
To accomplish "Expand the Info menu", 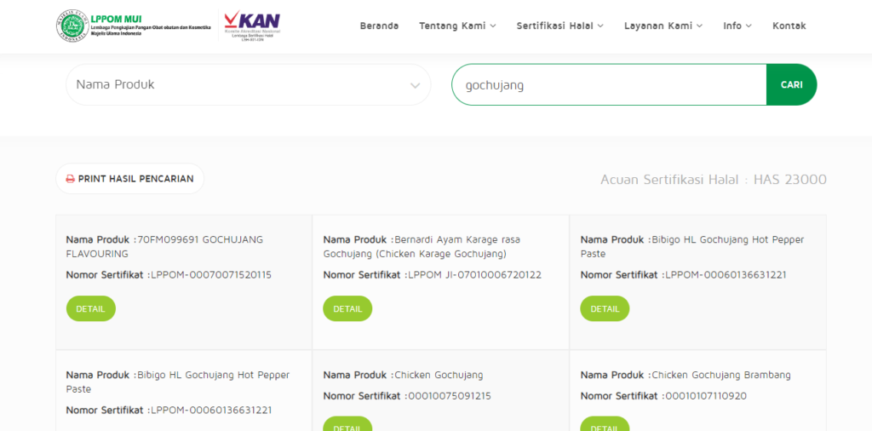I will 737,26.
